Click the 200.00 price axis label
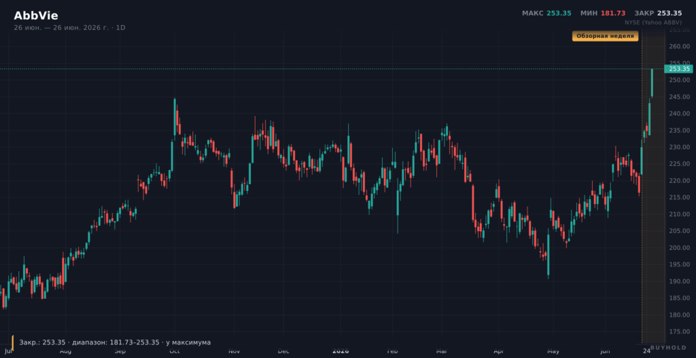Screen dimensions: 696x358 [679, 247]
